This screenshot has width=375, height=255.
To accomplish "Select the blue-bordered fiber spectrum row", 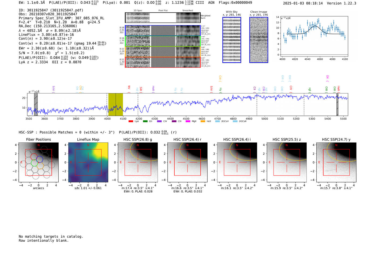I will tap(163, 31).
